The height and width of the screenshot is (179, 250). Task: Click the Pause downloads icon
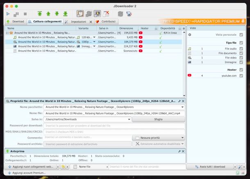16,14
